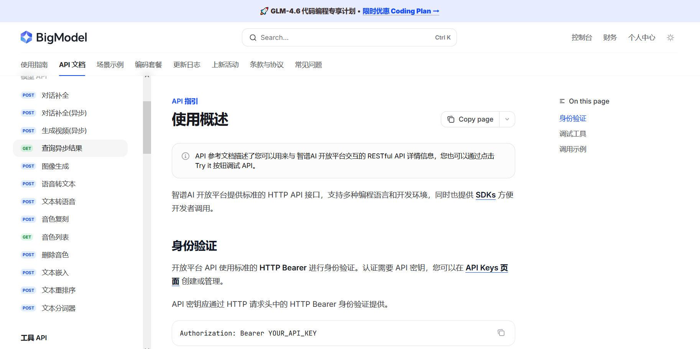
Task: Jump to 身份验证 in page outline
Action: point(573,119)
